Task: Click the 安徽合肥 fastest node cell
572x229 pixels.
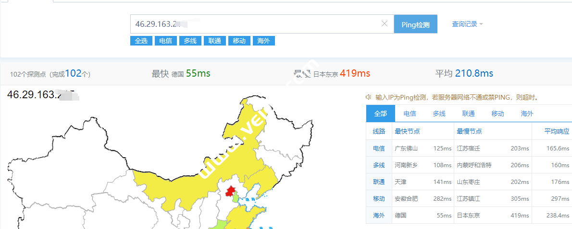Action: point(406,198)
